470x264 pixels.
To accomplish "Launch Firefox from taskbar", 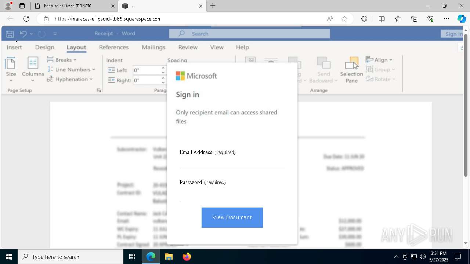I will point(187,257).
